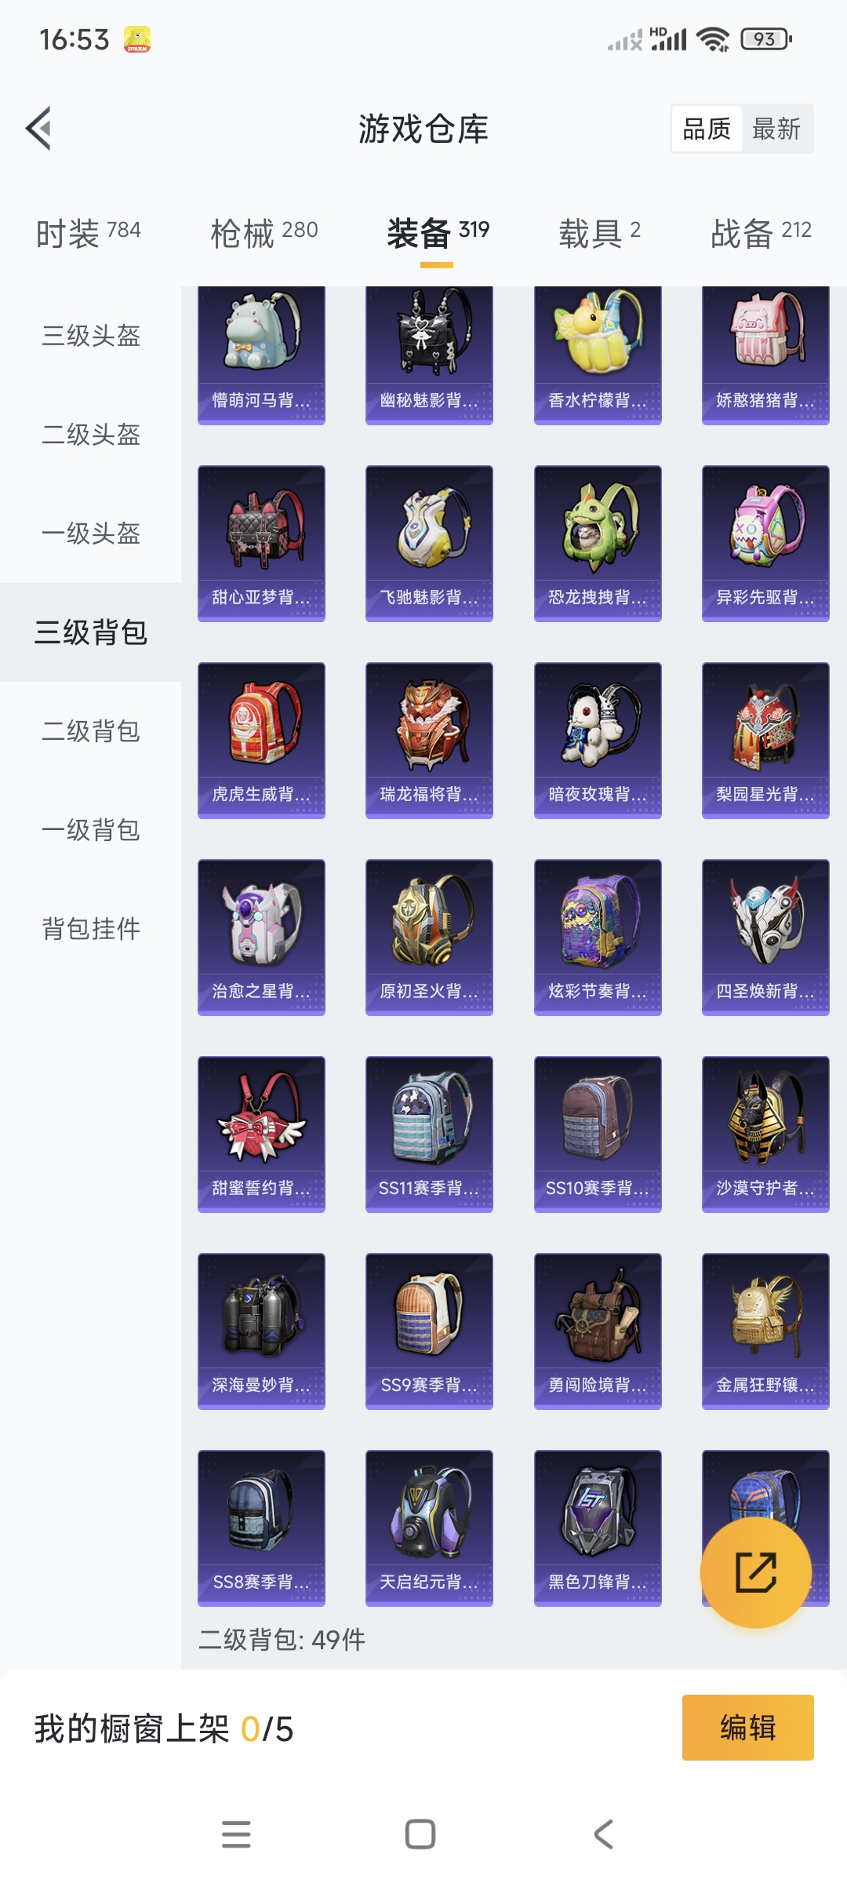The height and width of the screenshot is (1883, 847).
Task: Open the 载具 2 tab
Action: pos(600,232)
